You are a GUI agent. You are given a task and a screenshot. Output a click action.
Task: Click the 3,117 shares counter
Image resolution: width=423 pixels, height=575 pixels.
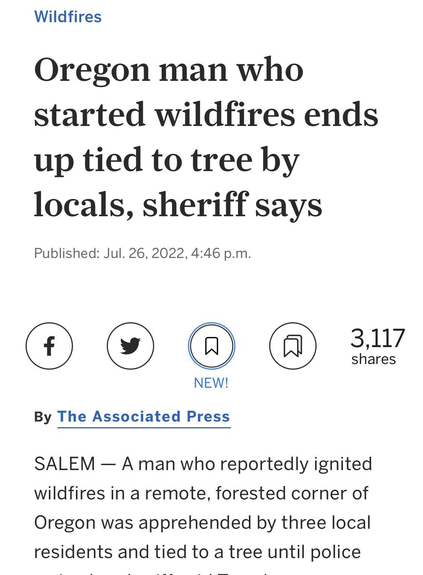pos(374,345)
